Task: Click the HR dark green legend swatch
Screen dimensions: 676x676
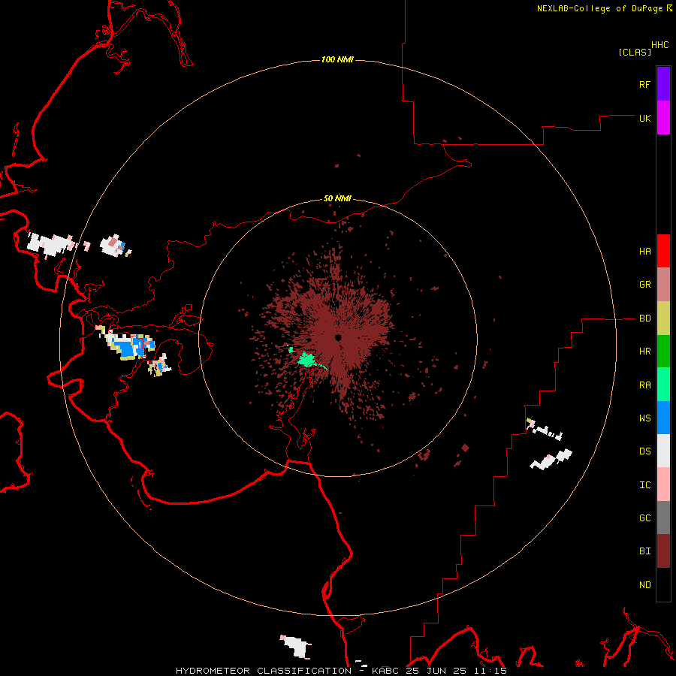Action: pos(663,352)
